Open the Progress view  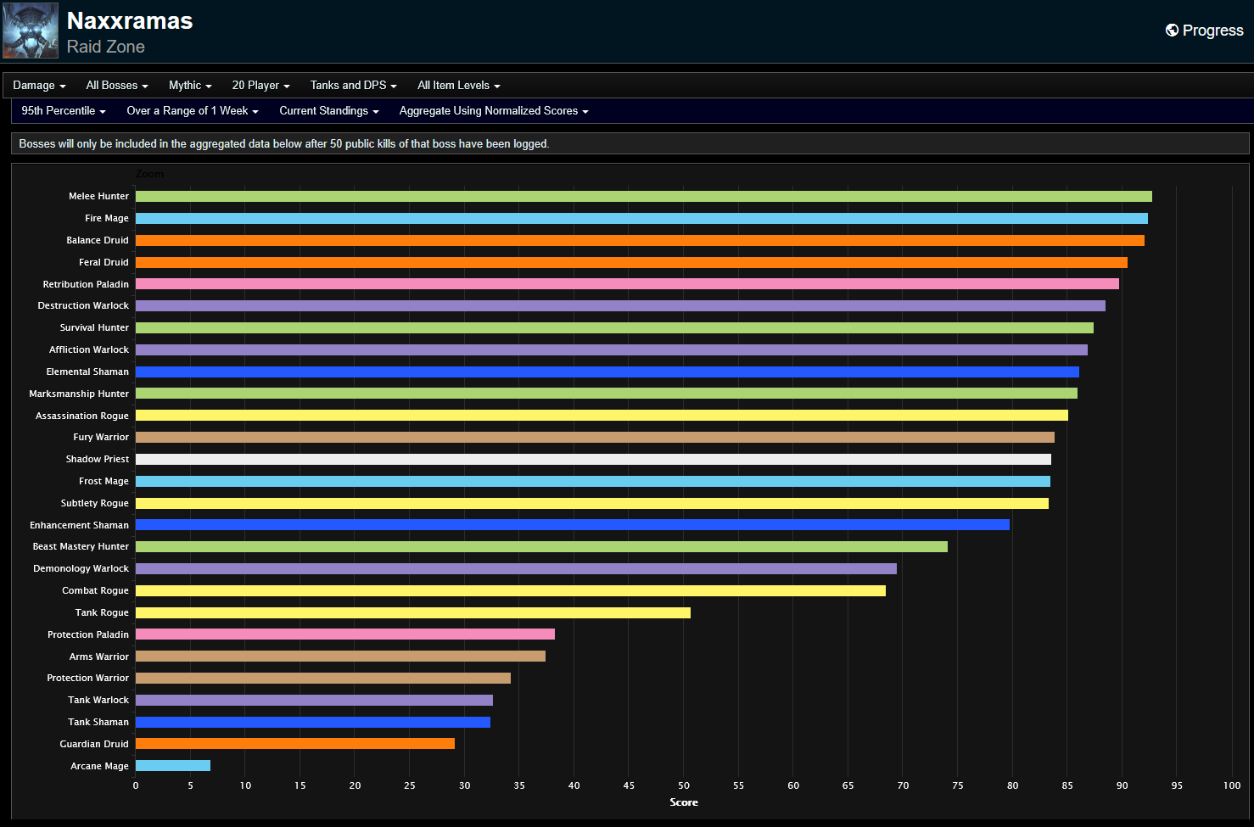click(x=1212, y=30)
